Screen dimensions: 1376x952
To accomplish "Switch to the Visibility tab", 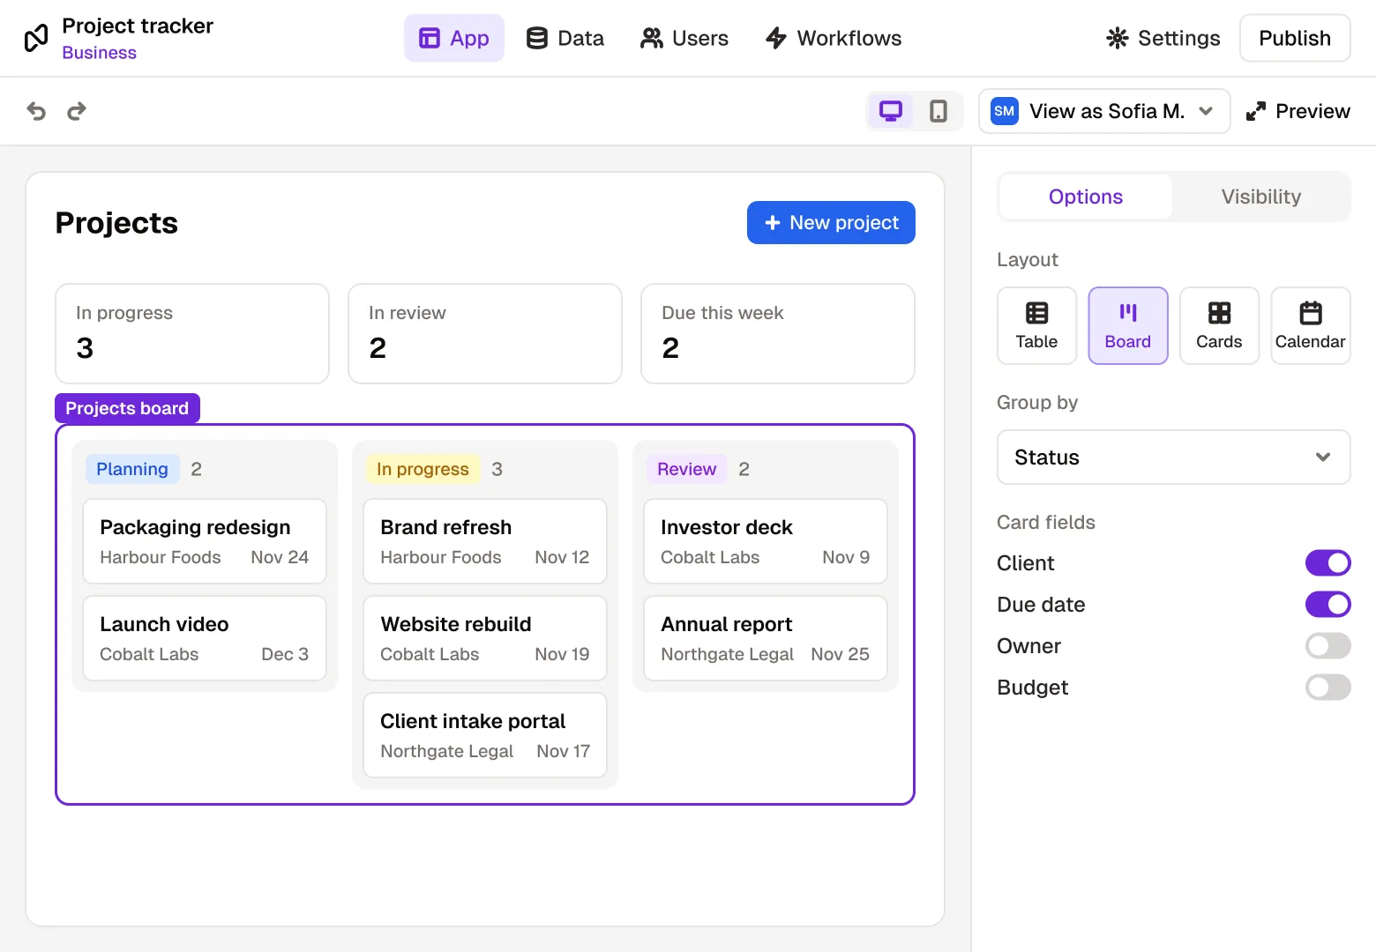I will point(1260,197).
